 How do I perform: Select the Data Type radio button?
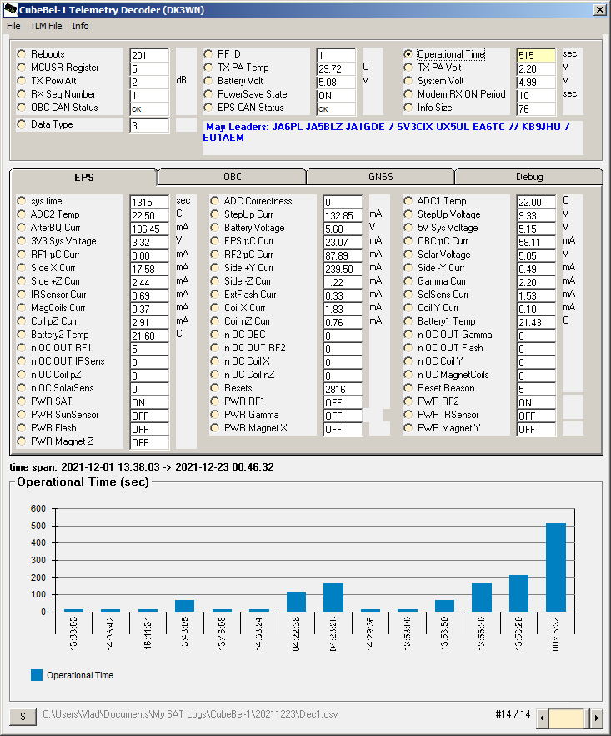coord(22,124)
